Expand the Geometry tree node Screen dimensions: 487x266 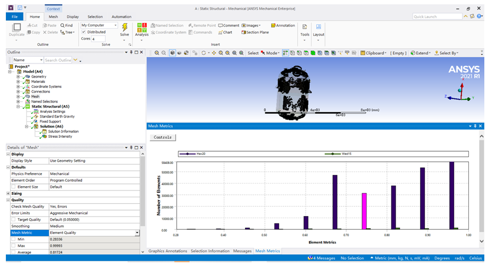click(x=18, y=77)
